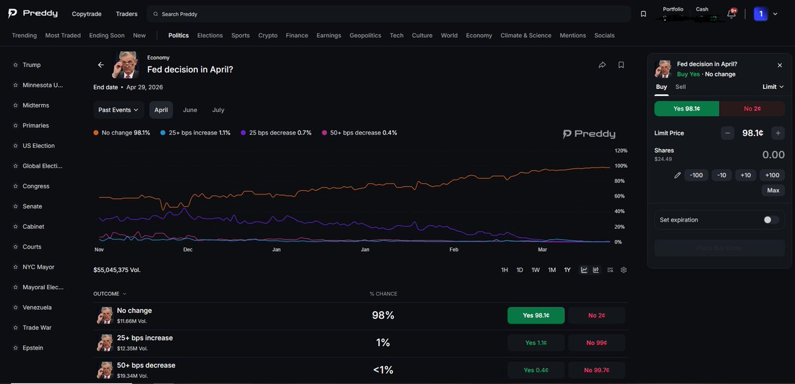Expand the account menu chevron
The height and width of the screenshot is (384, 795).
coord(775,14)
